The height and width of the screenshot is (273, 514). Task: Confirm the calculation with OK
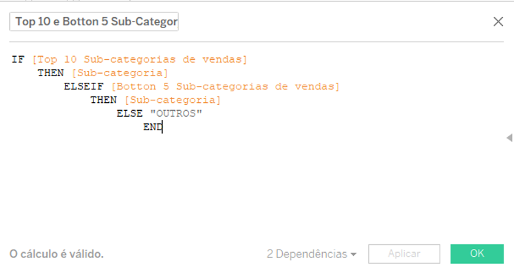[477, 253]
